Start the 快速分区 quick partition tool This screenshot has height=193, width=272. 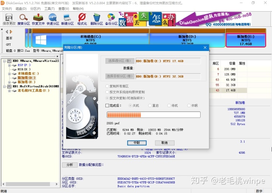coord(53,19)
